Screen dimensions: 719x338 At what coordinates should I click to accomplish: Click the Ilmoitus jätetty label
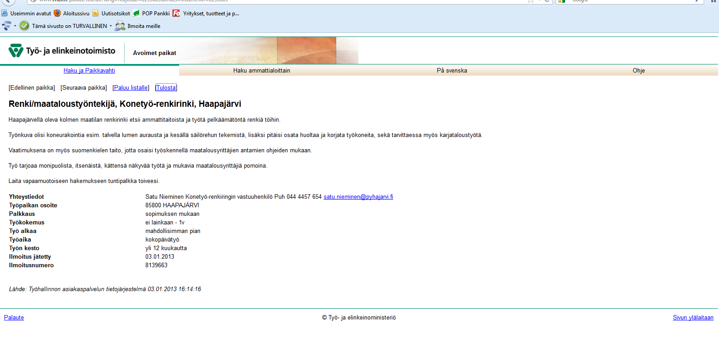[x=30, y=257]
